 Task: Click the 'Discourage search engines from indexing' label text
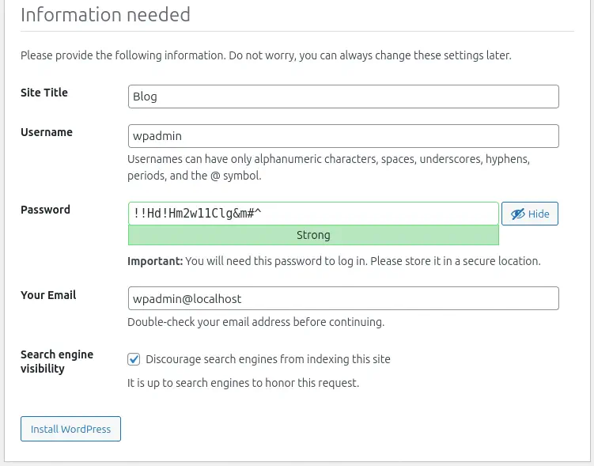pyautogui.click(x=267, y=359)
